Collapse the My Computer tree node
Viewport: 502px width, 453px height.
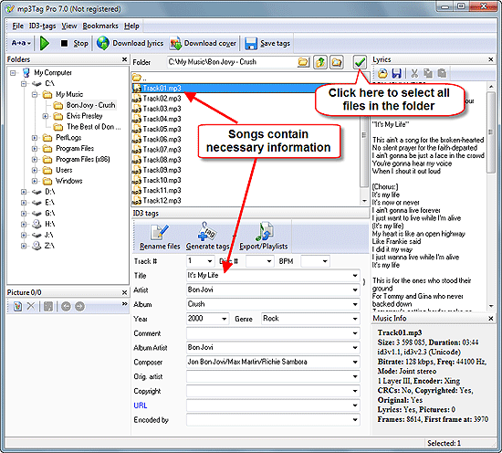tap(13, 73)
